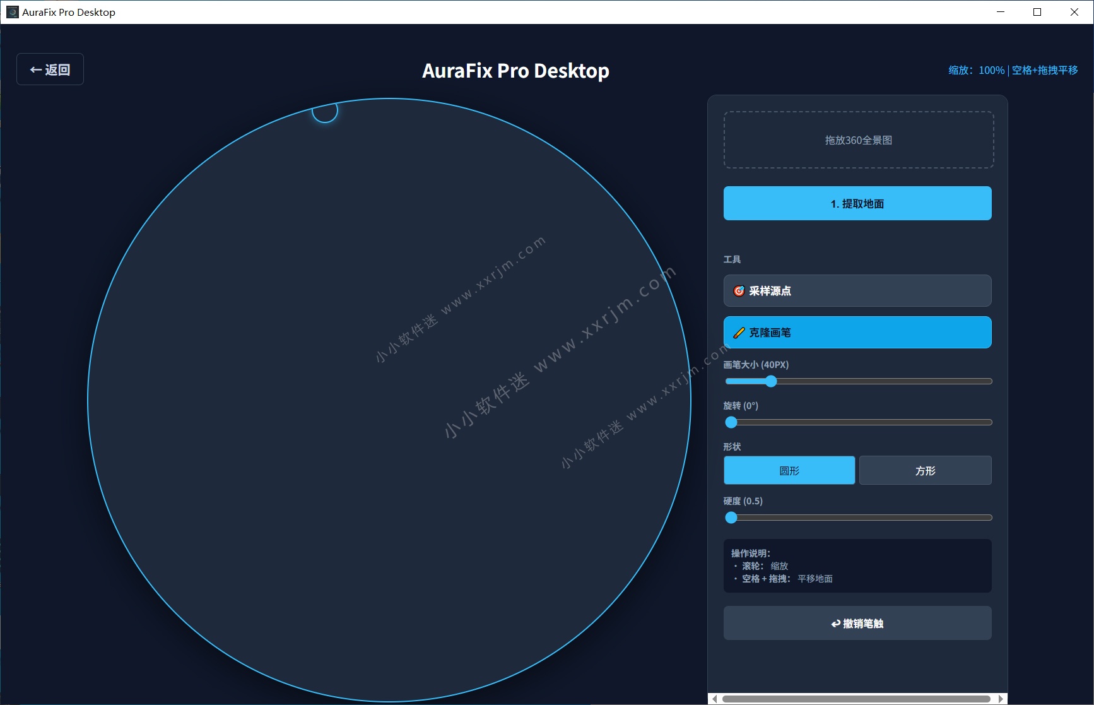Click the 硬度 slider handle
The height and width of the screenshot is (705, 1094).
pyautogui.click(x=731, y=518)
